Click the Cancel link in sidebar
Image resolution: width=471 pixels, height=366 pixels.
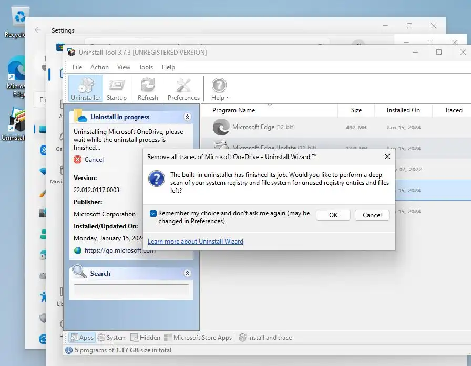pyautogui.click(x=94, y=159)
